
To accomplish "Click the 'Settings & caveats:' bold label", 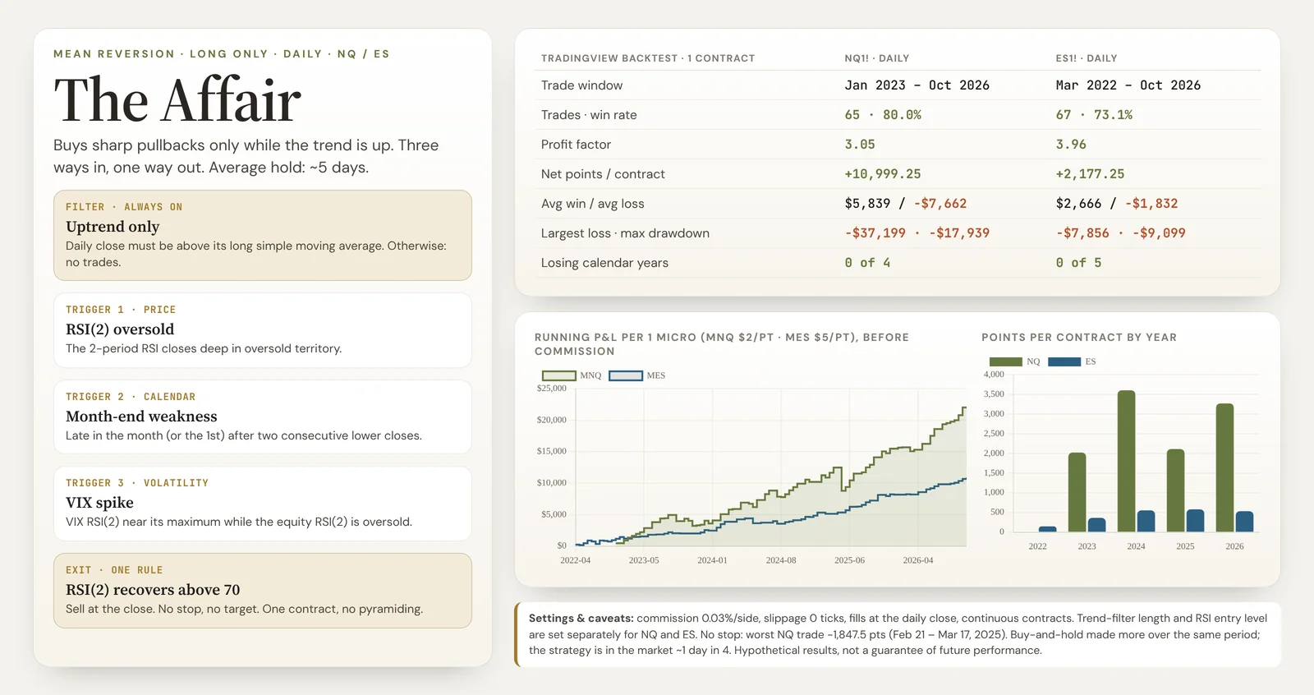I will (581, 619).
